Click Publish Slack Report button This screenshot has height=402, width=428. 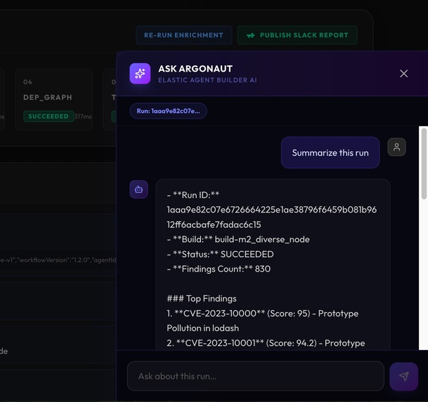click(297, 35)
